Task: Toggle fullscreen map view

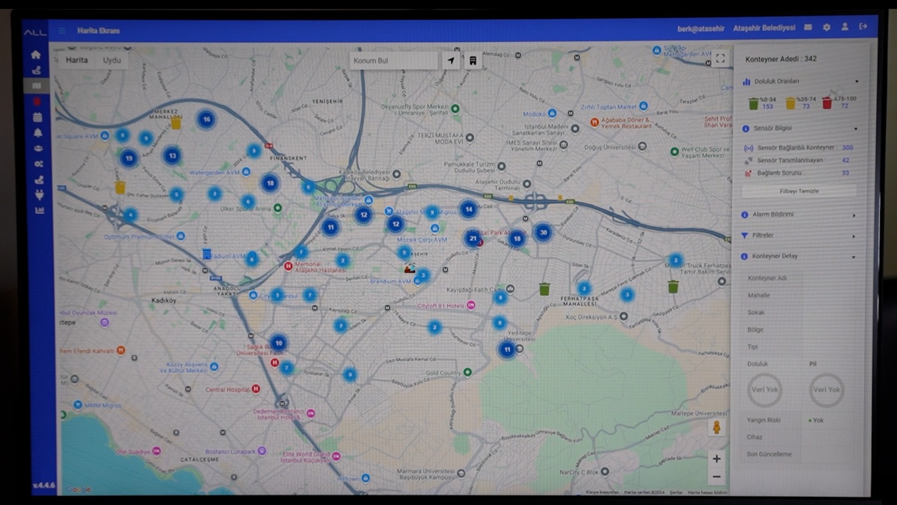Action: coord(720,58)
